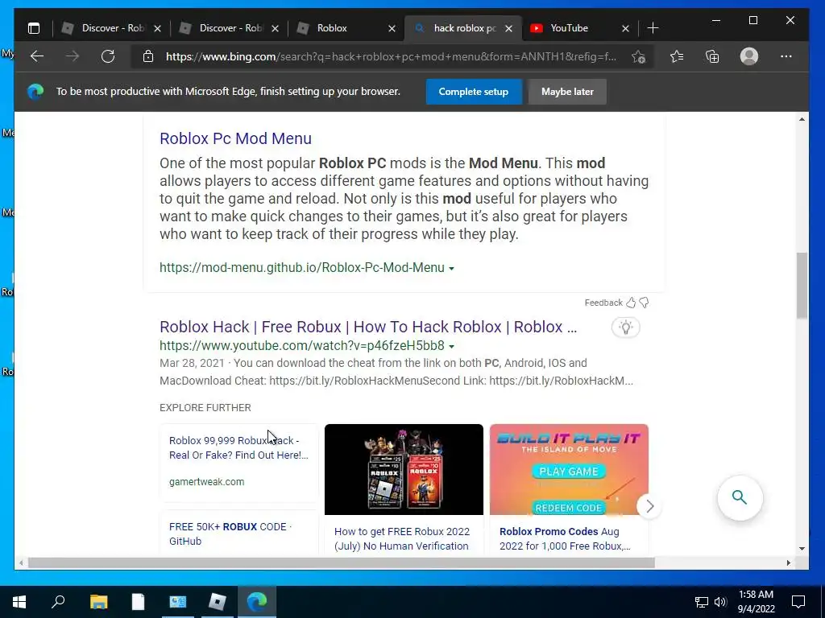Switch to the second Discover - Roblox tab
The image size is (825, 618).
[230, 28]
